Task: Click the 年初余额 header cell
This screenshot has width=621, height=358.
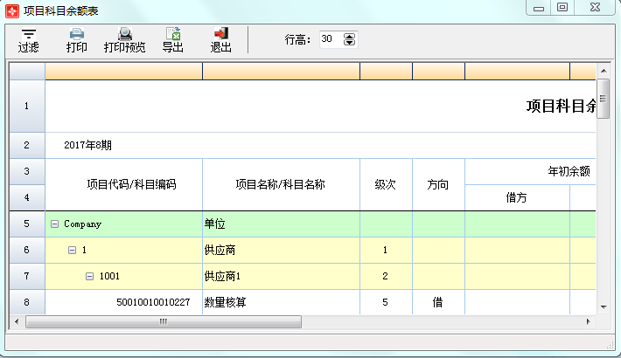Action: pos(531,171)
